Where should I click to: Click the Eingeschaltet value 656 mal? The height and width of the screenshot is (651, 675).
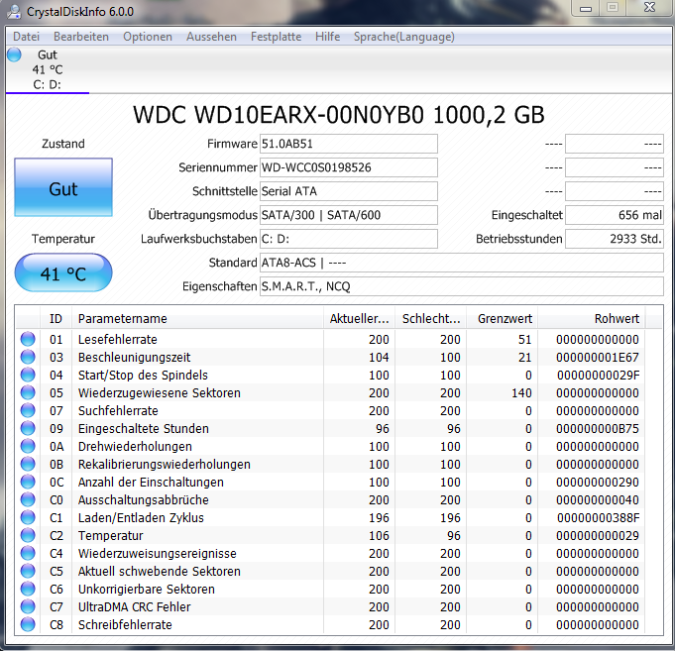coord(615,215)
